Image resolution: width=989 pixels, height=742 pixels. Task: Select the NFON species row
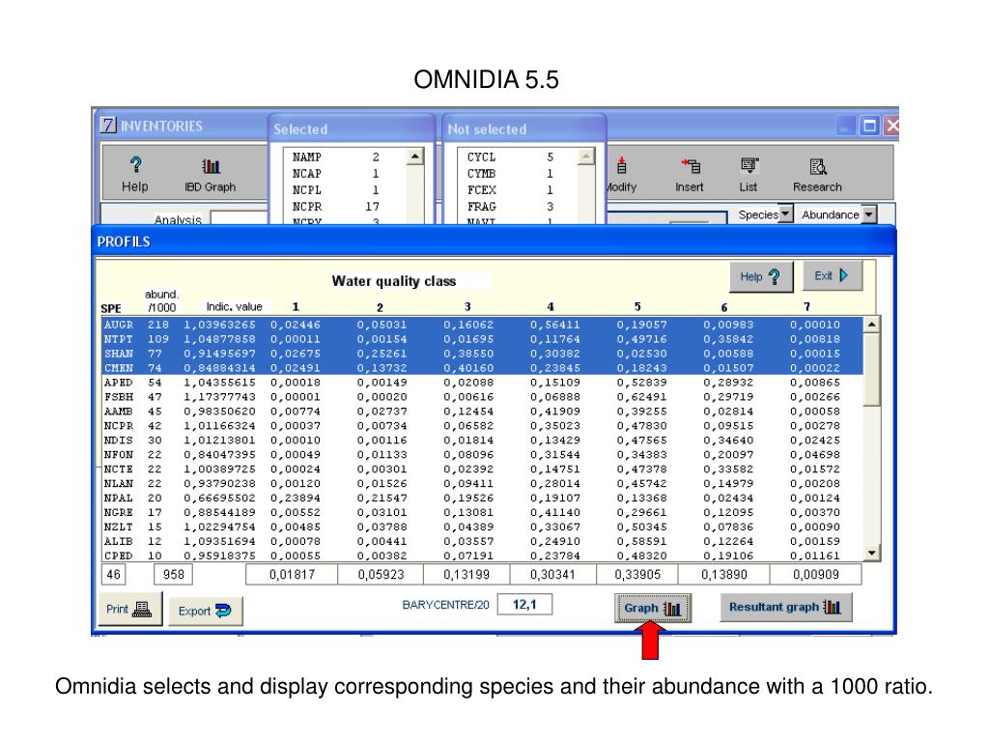click(x=483, y=455)
